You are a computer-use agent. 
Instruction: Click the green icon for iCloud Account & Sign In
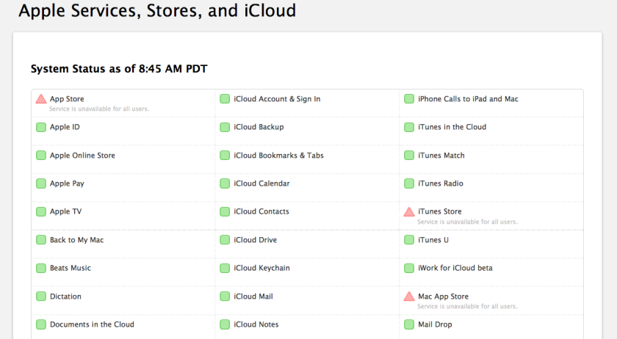point(225,99)
